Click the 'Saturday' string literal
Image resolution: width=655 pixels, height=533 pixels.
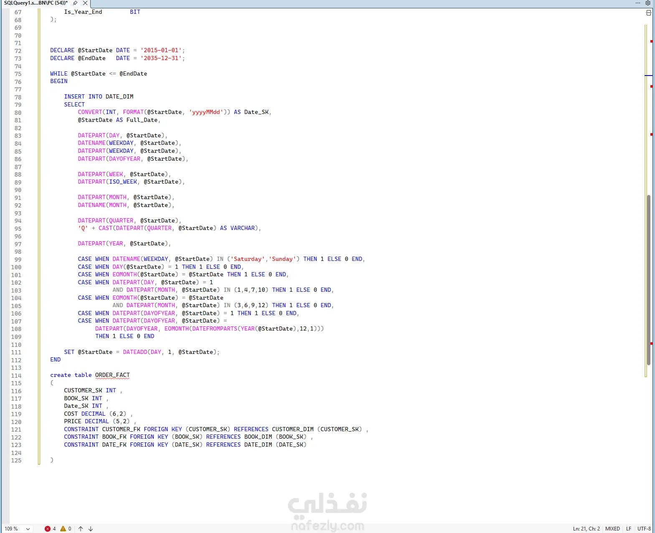click(x=248, y=259)
